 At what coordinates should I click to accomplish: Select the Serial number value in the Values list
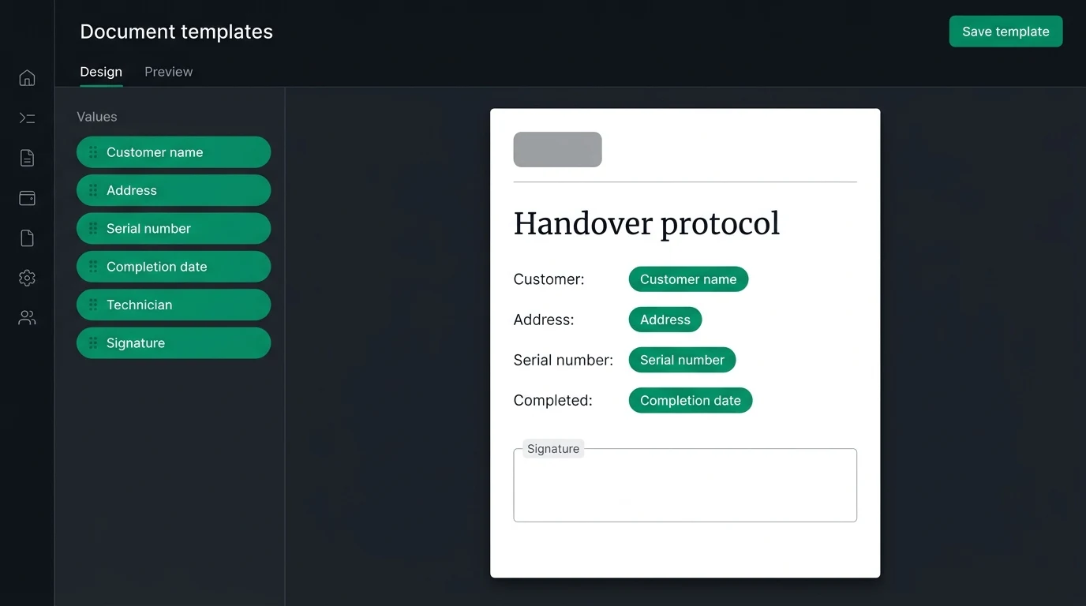pos(174,229)
